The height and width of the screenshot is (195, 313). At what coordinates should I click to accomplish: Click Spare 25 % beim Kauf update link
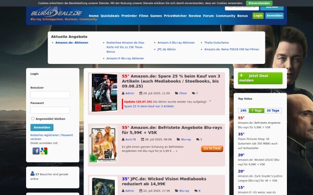click(149, 106)
